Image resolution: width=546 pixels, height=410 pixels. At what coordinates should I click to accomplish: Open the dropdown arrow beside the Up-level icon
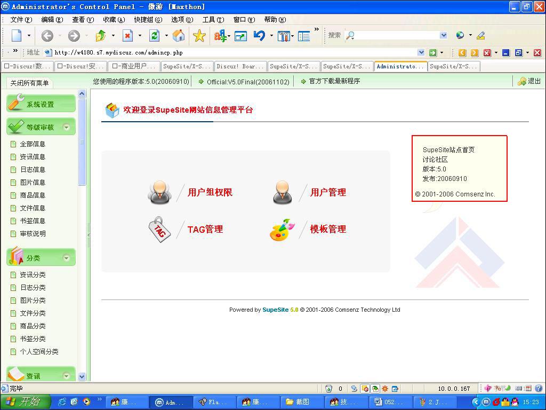(x=113, y=36)
